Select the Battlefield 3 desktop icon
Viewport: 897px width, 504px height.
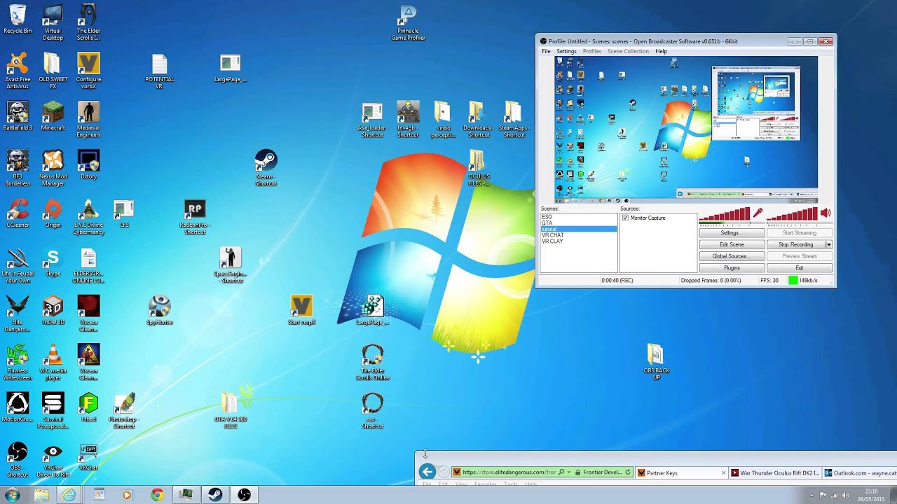point(18,116)
